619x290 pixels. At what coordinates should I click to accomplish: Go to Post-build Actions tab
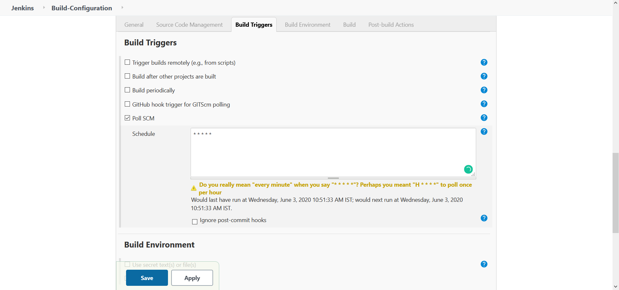(x=391, y=25)
